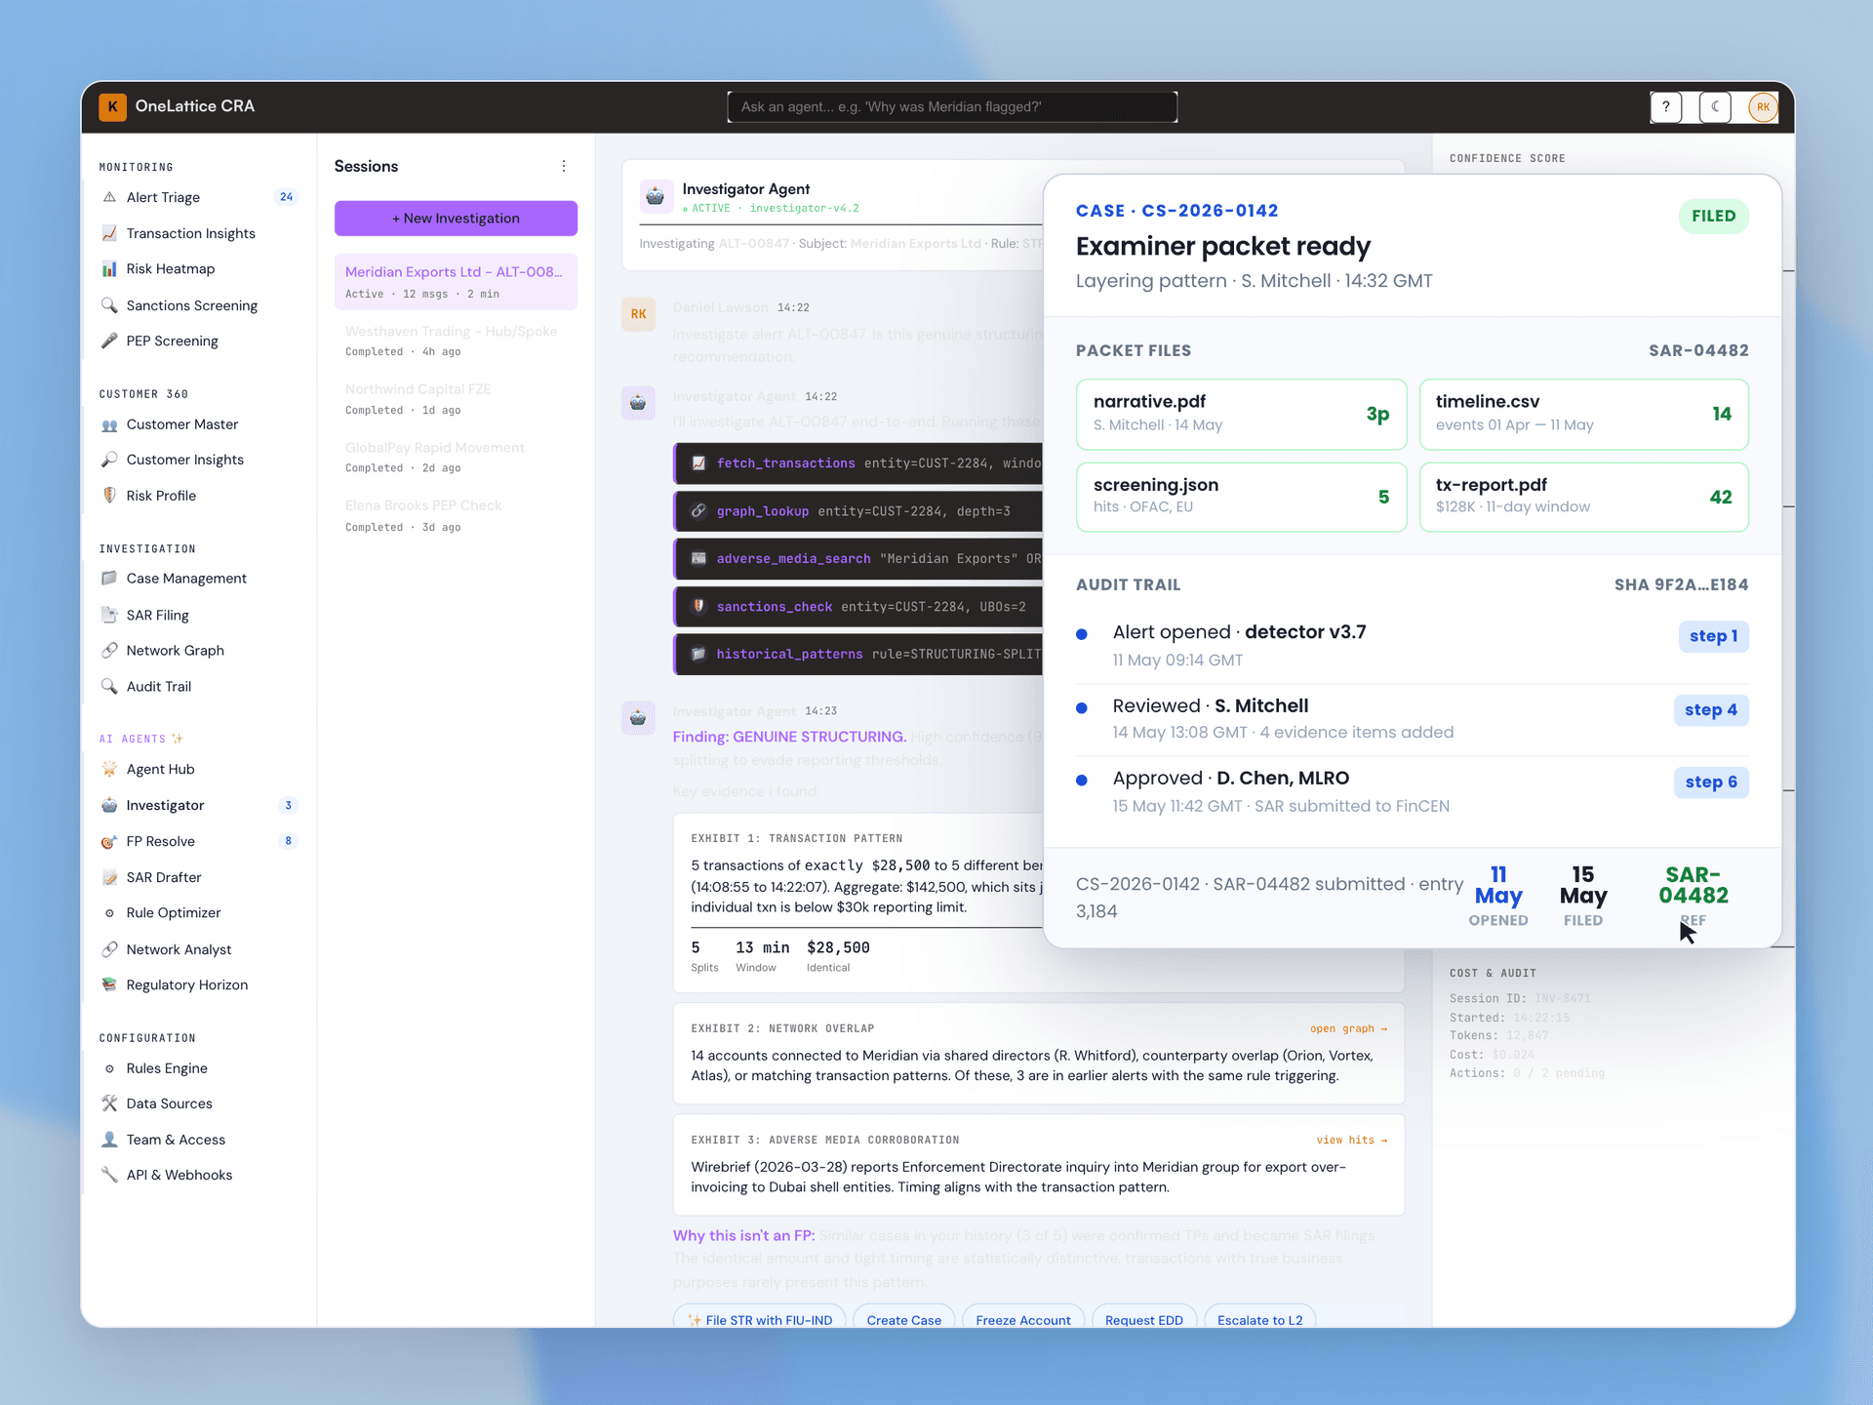This screenshot has width=1873, height=1405.
Task: Expand the fetch_transactions tool call row
Action: 858,463
